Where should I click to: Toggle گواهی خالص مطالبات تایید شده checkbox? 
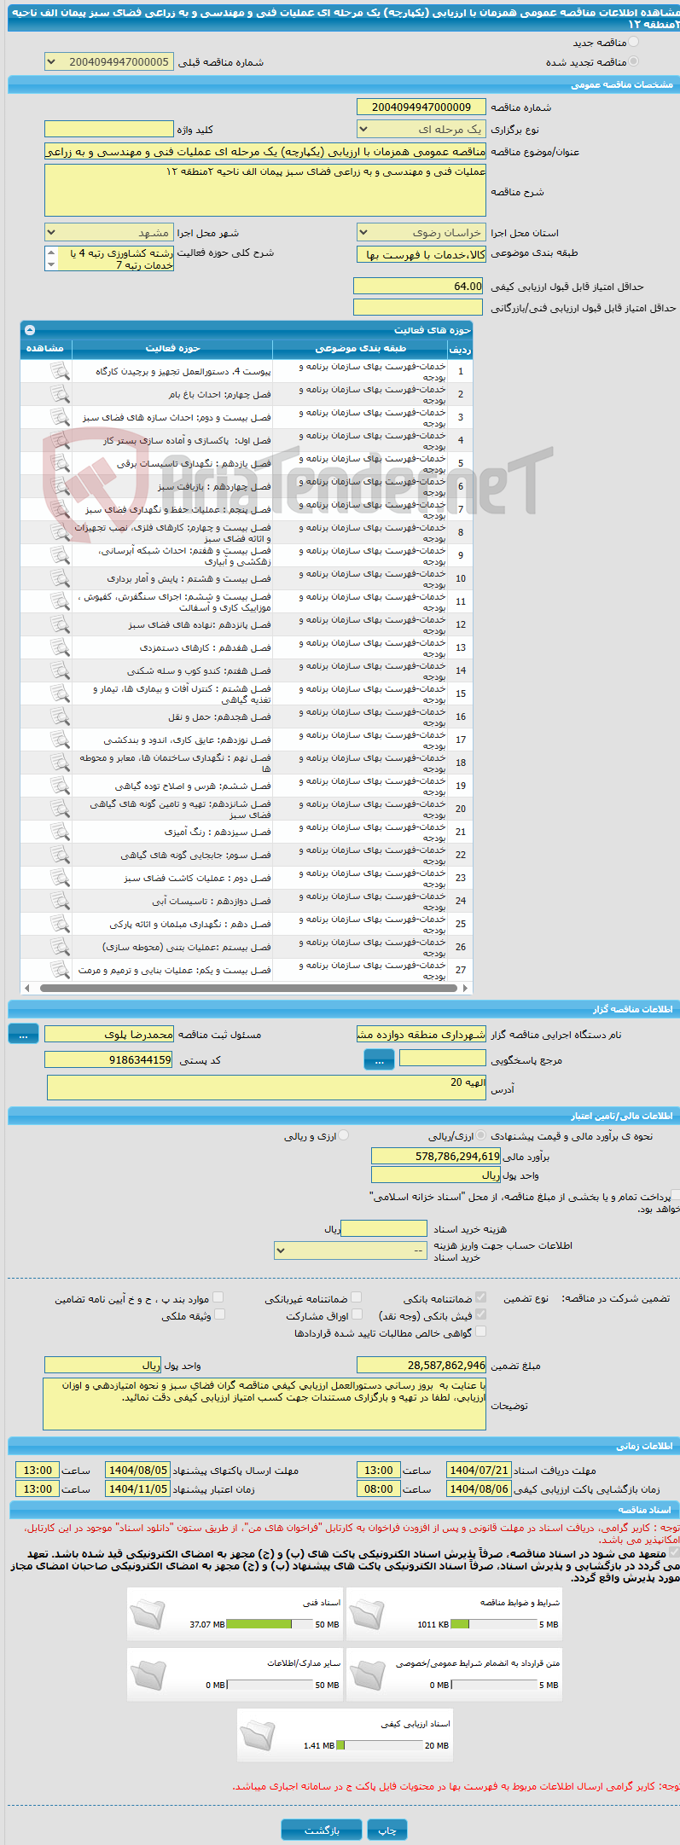click(480, 1332)
